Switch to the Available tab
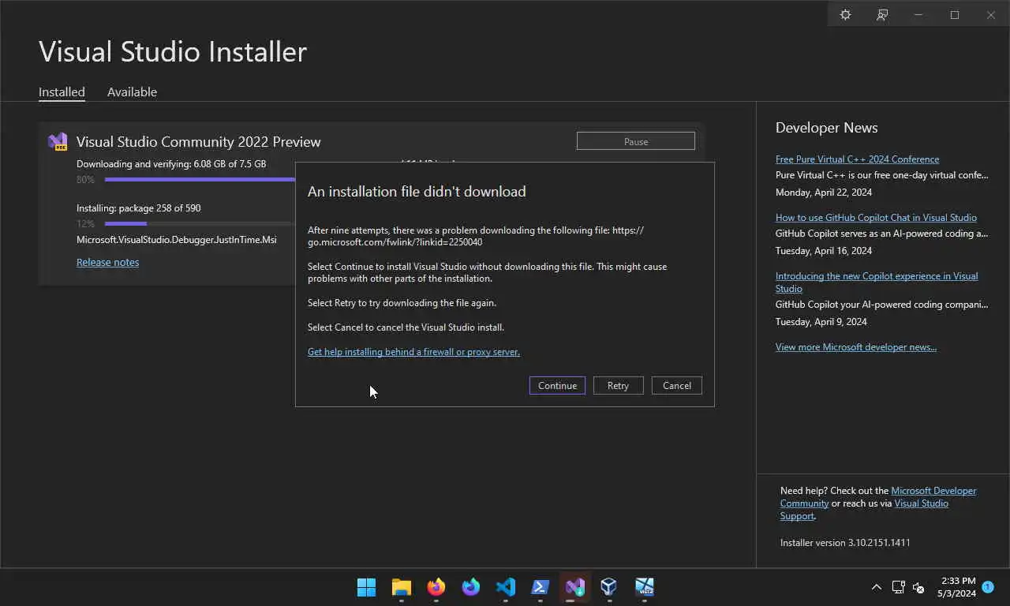The height and width of the screenshot is (606, 1010). (x=132, y=92)
